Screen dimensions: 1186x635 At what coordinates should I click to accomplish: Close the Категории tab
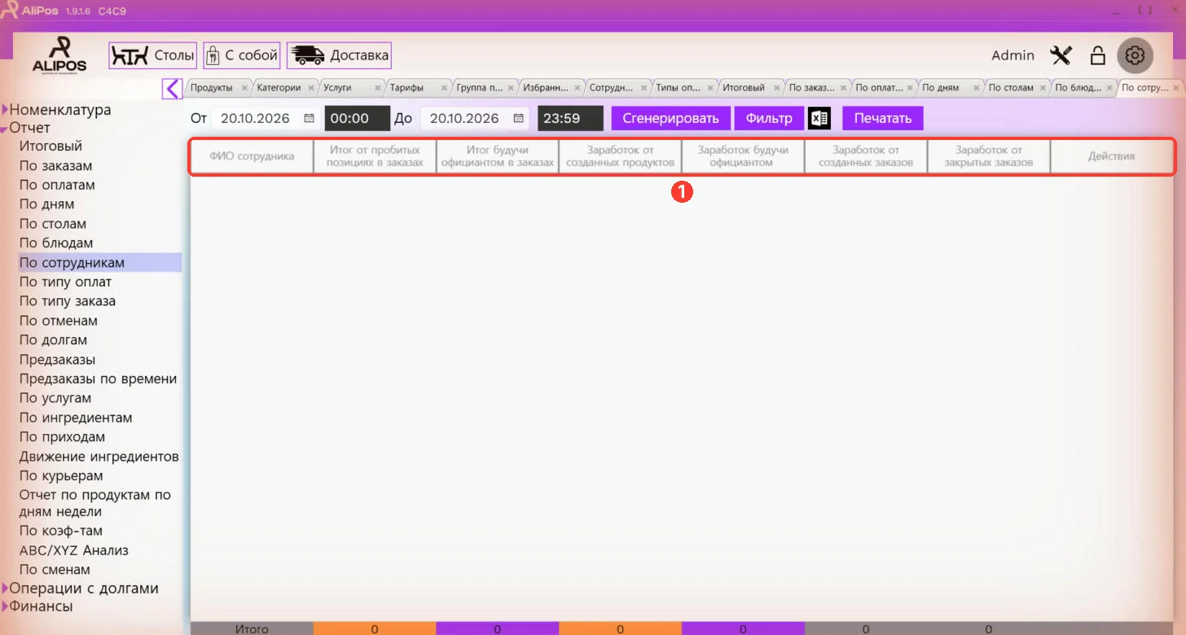[x=310, y=88]
